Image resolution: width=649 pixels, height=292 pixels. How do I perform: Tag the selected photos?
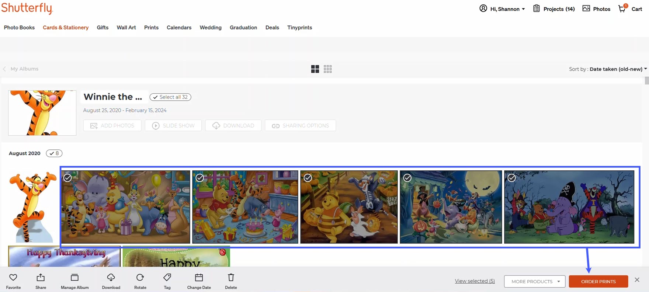click(x=167, y=281)
